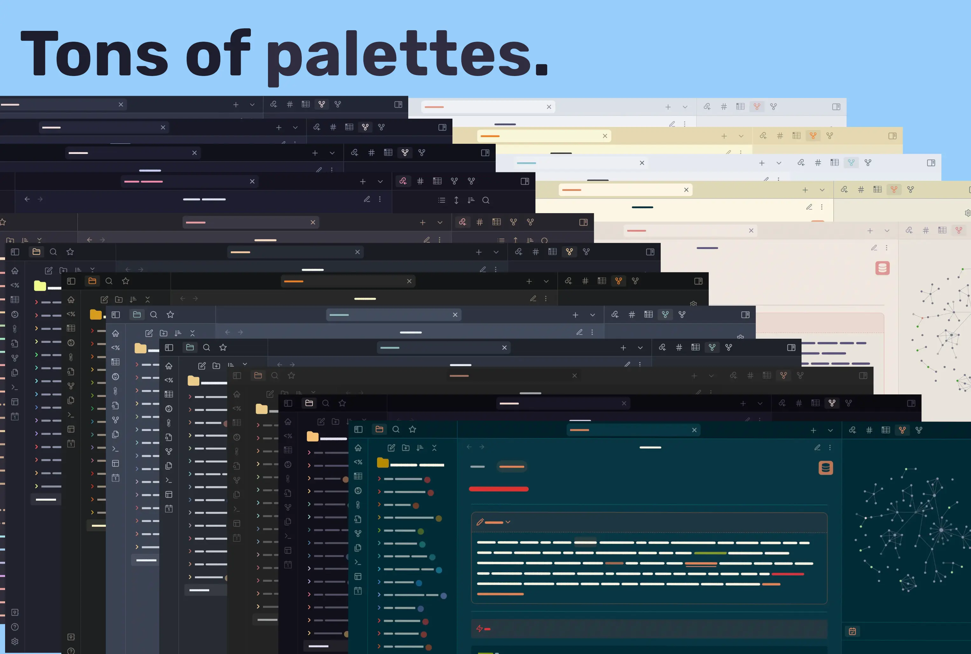
Task: Toggle left sidebar in the teal window
Action: 358,429
